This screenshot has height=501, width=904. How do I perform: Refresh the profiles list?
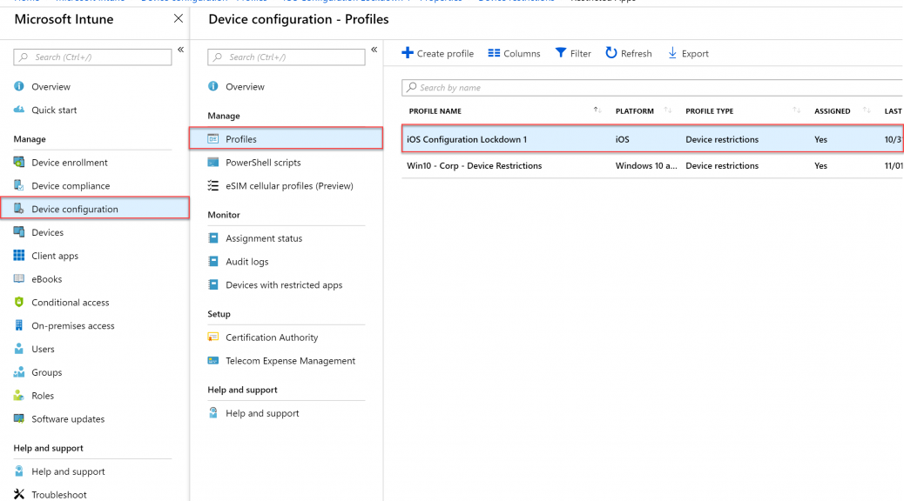629,53
